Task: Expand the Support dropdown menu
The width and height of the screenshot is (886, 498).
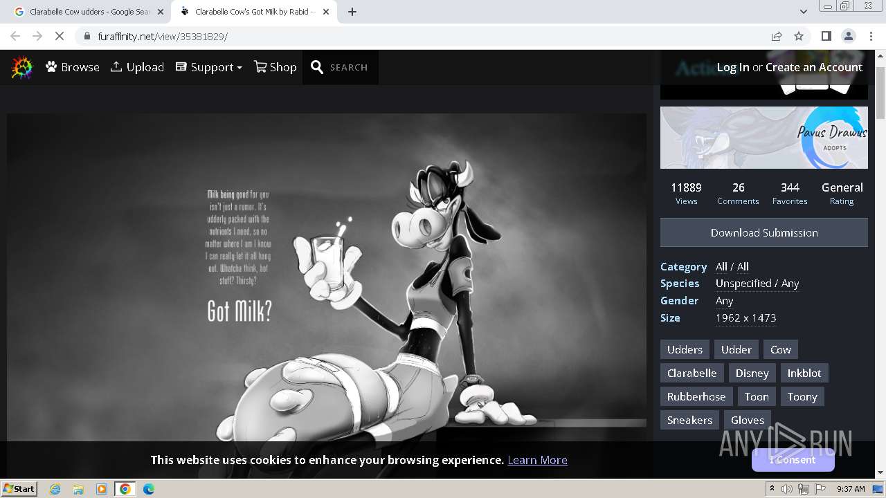Action: (208, 67)
